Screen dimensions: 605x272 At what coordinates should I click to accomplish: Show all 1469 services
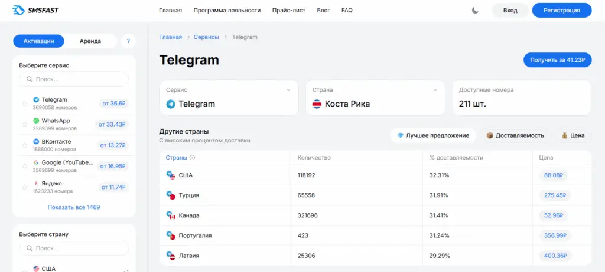pyautogui.click(x=74, y=207)
